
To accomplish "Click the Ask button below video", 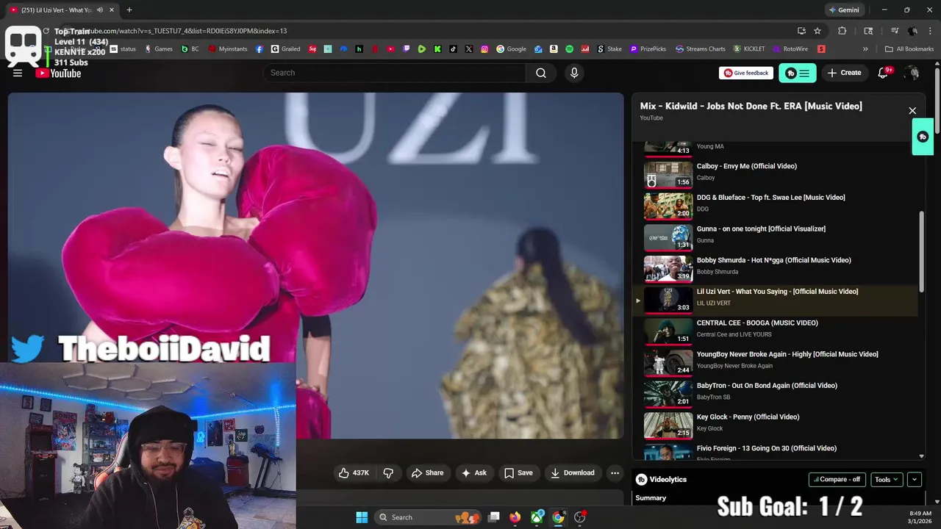I will coord(473,472).
